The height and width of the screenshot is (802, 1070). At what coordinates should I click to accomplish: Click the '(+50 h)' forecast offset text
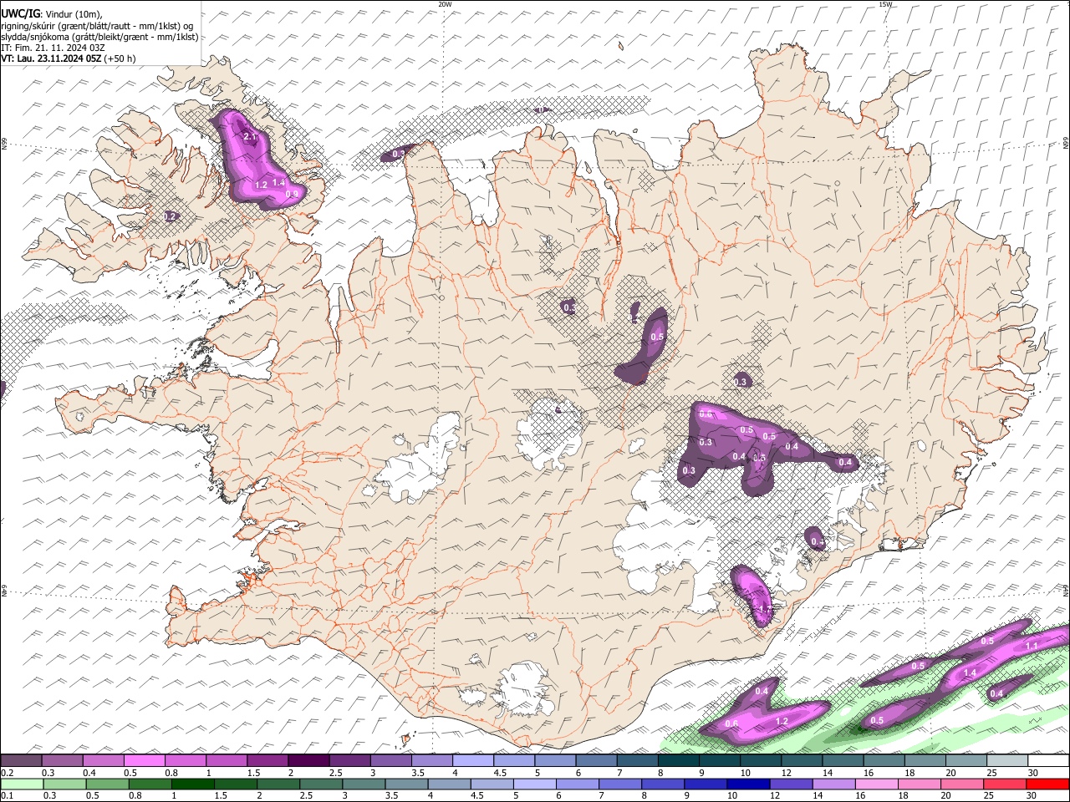(x=120, y=58)
